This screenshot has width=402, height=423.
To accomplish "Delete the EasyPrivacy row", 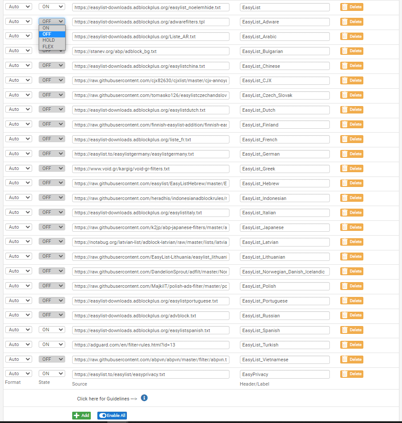I will (351, 374).
